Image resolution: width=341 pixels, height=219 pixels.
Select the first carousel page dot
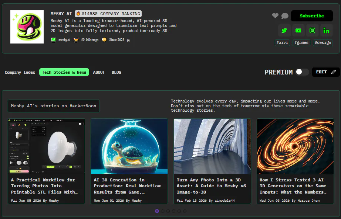coord(157,211)
